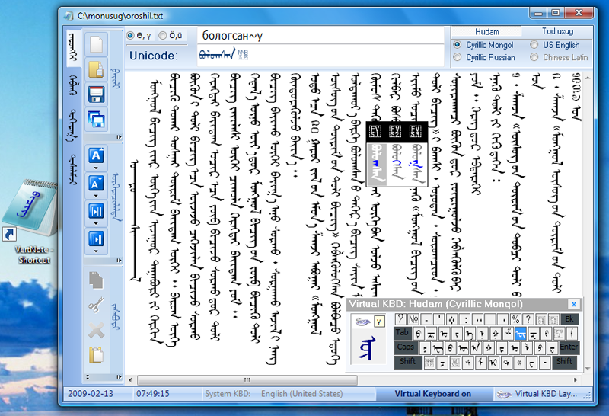This screenshot has width=609, height=416.
Task: Select the ö,ü input radio option
Action: [x=171, y=35]
